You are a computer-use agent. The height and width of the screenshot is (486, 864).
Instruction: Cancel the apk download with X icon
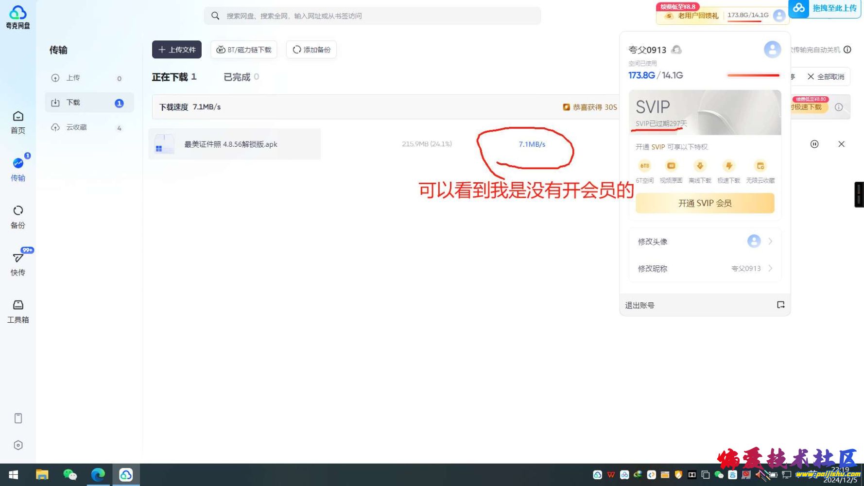841,144
